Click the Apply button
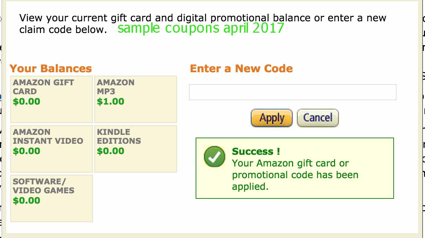The height and width of the screenshot is (238, 425). pyautogui.click(x=271, y=118)
